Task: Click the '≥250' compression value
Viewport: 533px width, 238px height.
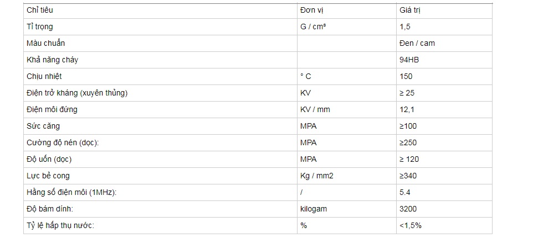Action: coord(408,142)
